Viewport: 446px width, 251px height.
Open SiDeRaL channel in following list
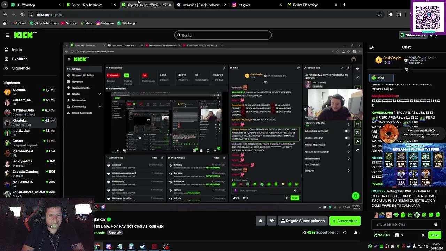pyautogui.click(x=30, y=92)
